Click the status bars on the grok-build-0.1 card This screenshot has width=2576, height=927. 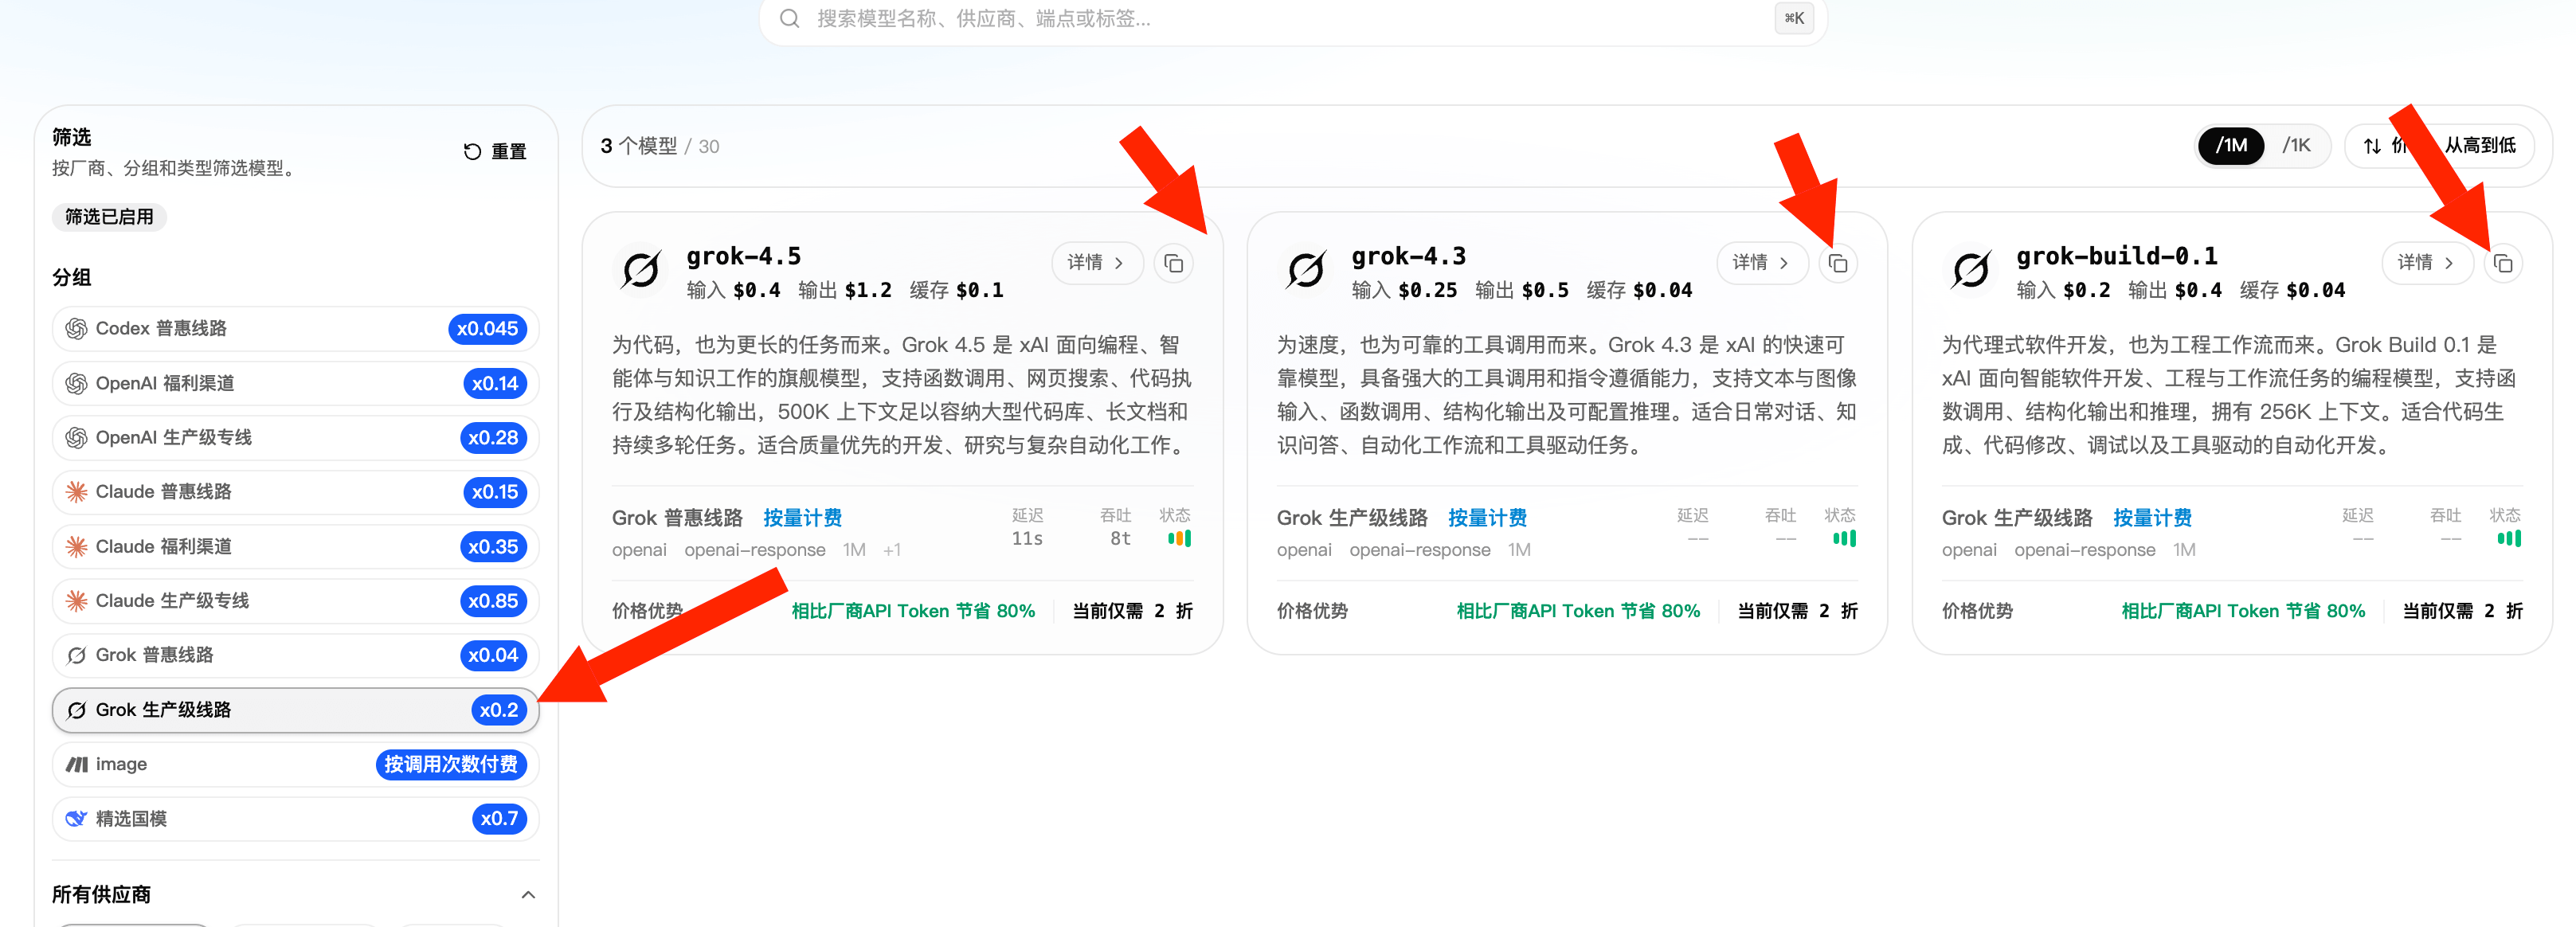point(2509,539)
